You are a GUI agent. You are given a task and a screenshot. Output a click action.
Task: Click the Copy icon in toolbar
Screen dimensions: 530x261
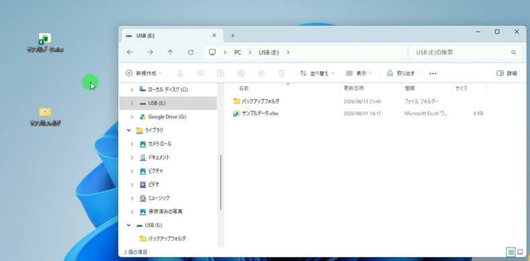(x=201, y=73)
